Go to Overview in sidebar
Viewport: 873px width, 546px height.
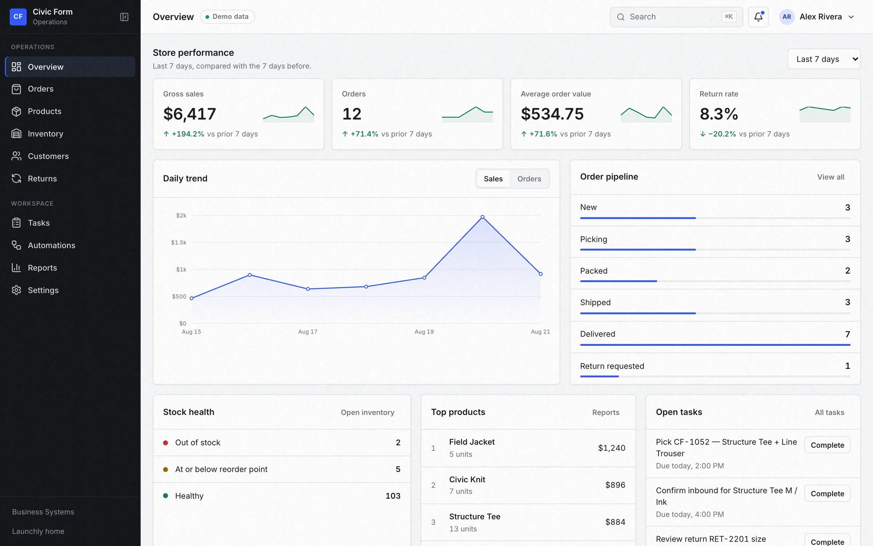(x=70, y=67)
